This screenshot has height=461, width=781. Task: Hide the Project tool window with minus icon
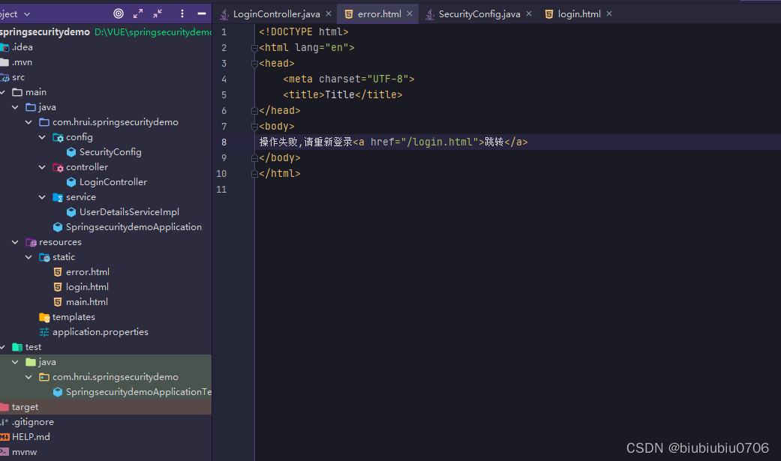(201, 13)
